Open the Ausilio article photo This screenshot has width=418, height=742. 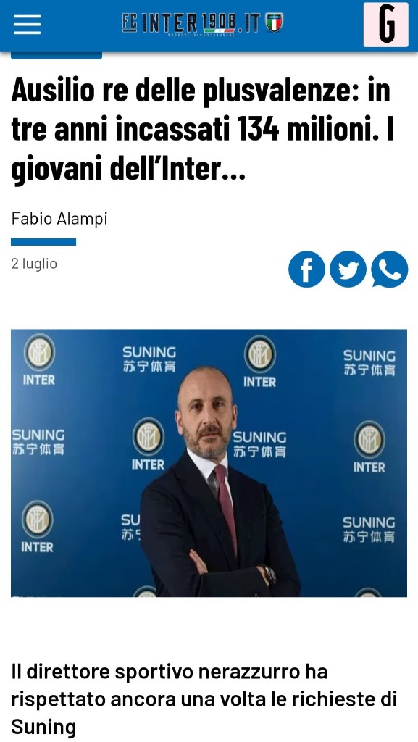coord(209,463)
